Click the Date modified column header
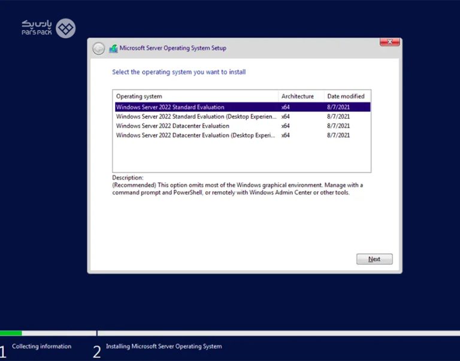460x361 pixels. tap(347, 96)
